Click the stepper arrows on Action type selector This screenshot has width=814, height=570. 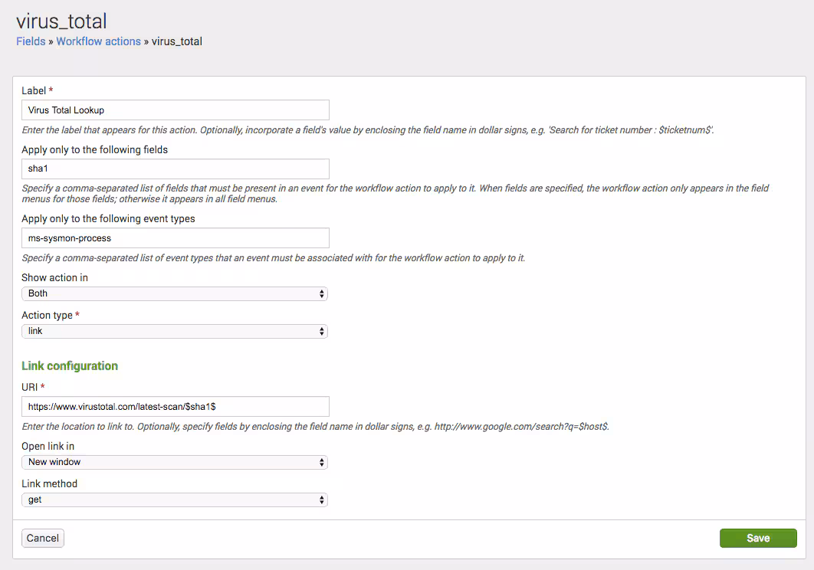tap(323, 331)
